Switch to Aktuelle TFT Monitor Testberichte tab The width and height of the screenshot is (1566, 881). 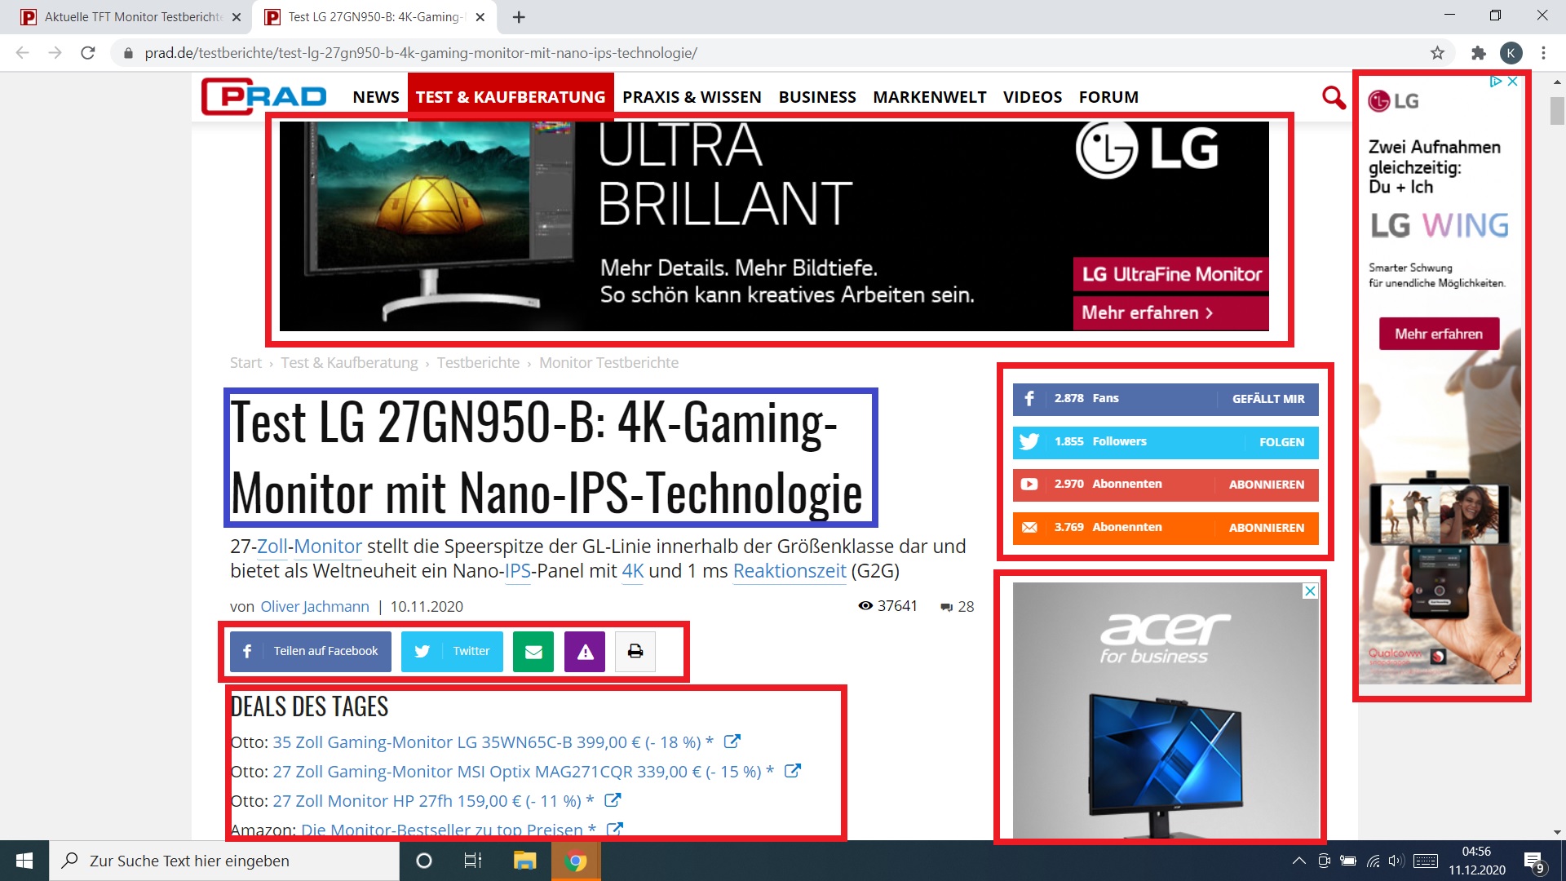133,16
